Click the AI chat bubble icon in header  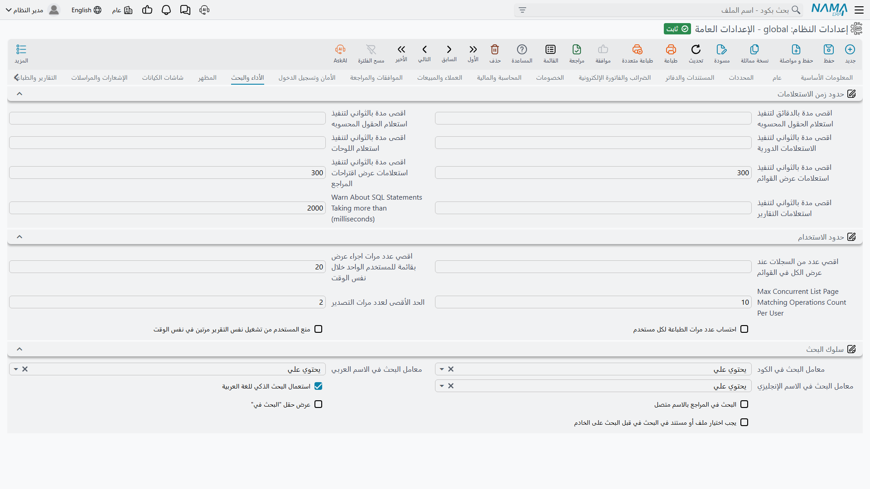[204, 10]
